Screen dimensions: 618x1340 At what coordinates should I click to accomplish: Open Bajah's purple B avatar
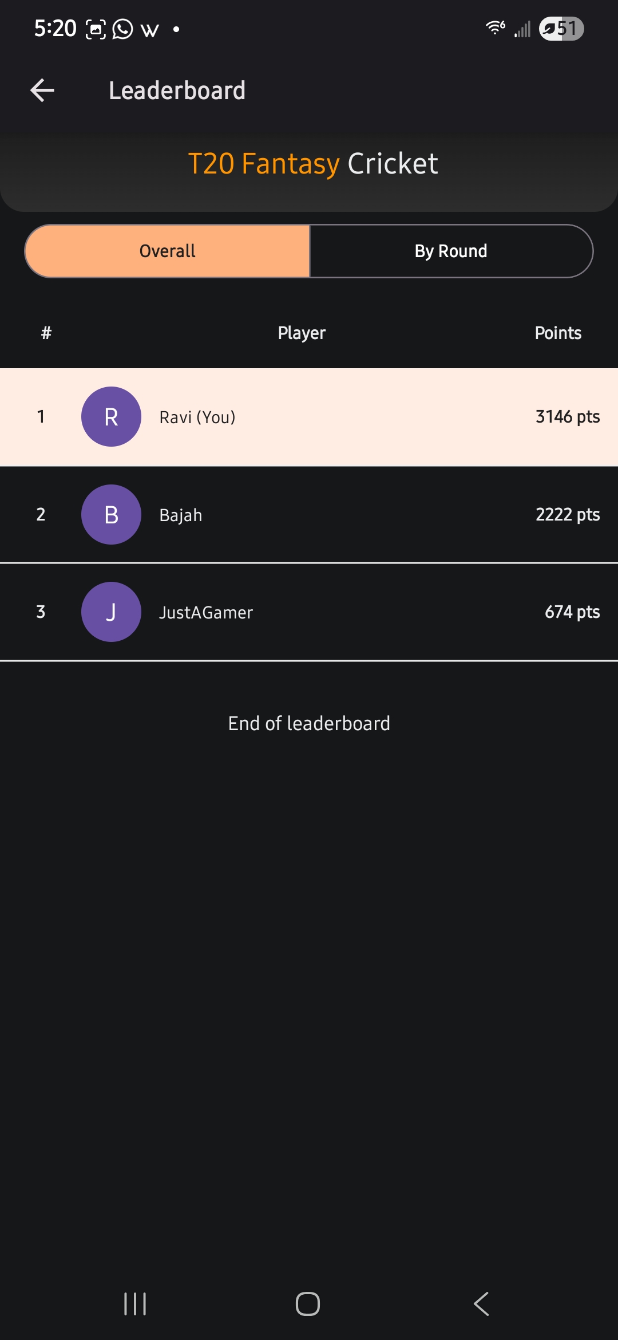coord(111,514)
